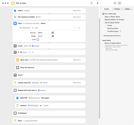Click the Name variable in Create note
The width and height of the screenshot is (134, 125).
pyautogui.click(x=36, y=83)
